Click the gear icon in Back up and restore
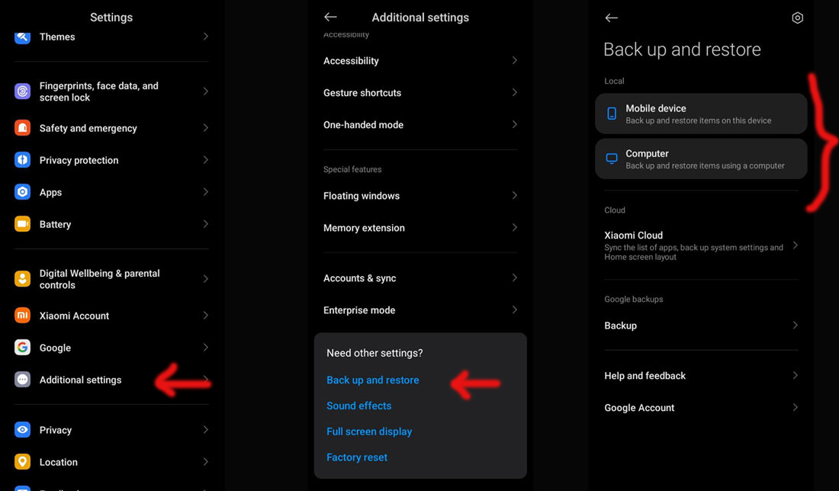The image size is (839, 491). tap(797, 18)
